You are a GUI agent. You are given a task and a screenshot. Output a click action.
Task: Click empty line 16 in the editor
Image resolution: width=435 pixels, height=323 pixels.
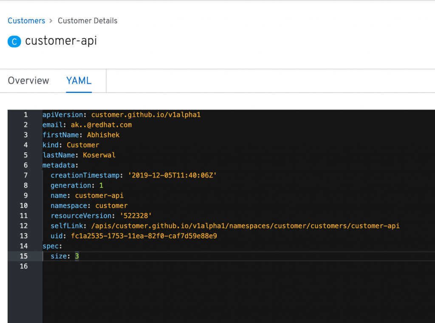(x=170, y=266)
